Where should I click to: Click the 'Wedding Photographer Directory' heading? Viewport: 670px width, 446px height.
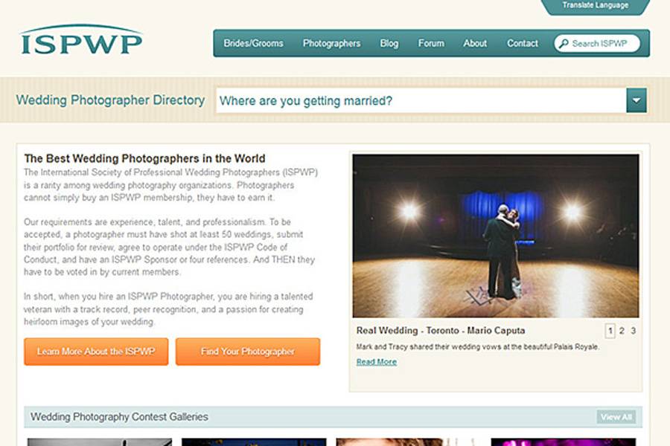click(x=110, y=100)
